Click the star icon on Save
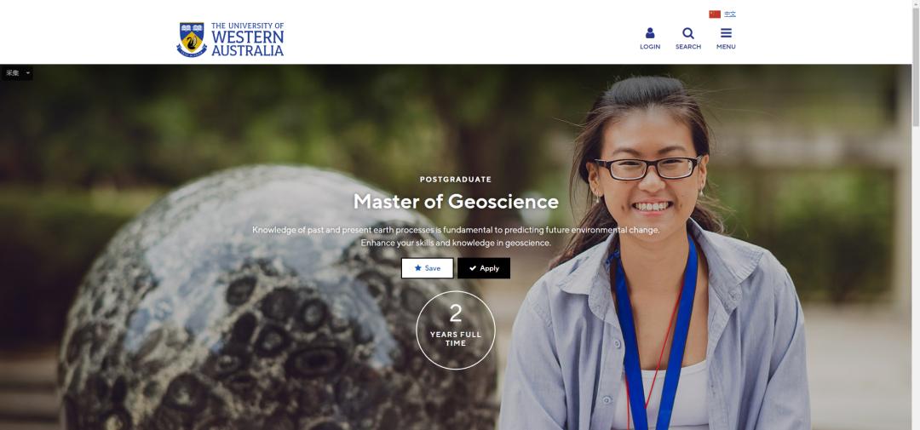Screen dimensions: 920x430 [417, 268]
